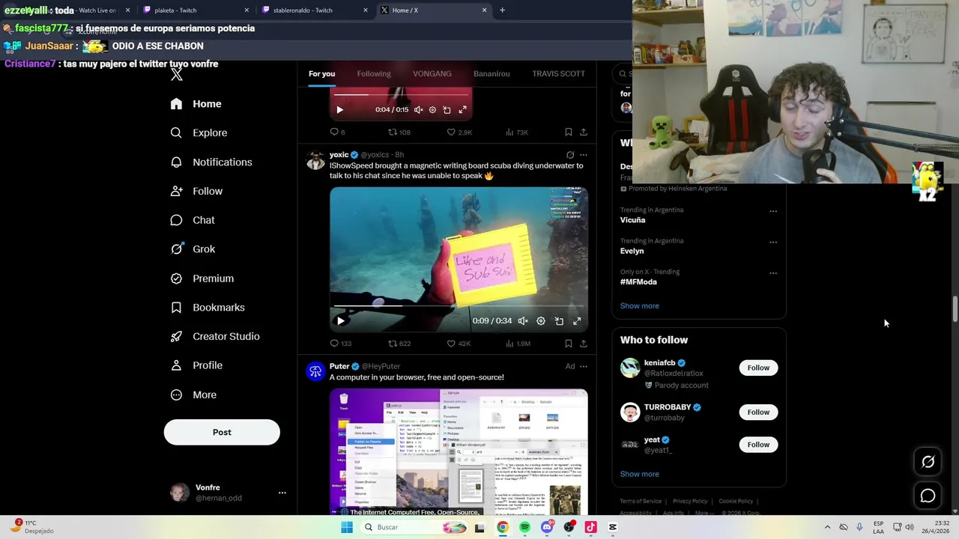Open account menu dots next to Vonfre

(x=282, y=493)
